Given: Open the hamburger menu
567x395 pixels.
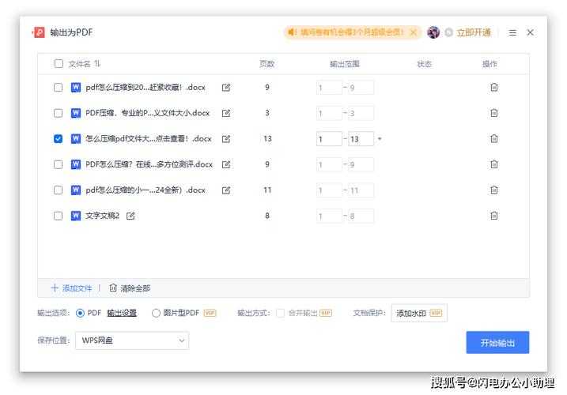Looking at the screenshot, I should [512, 32].
